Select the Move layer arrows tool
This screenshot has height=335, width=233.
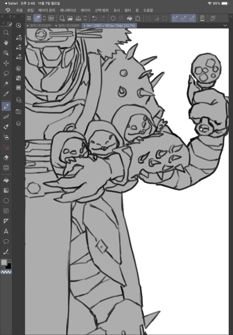[6, 63]
